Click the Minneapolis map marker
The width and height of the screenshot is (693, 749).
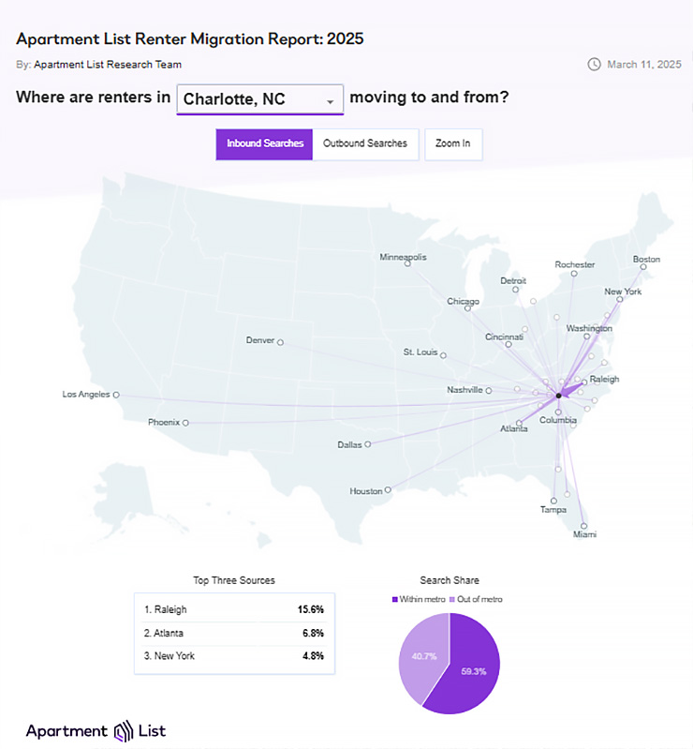[407, 263]
